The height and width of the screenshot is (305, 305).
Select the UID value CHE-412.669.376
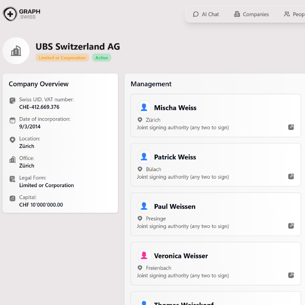(x=39, y=107)
